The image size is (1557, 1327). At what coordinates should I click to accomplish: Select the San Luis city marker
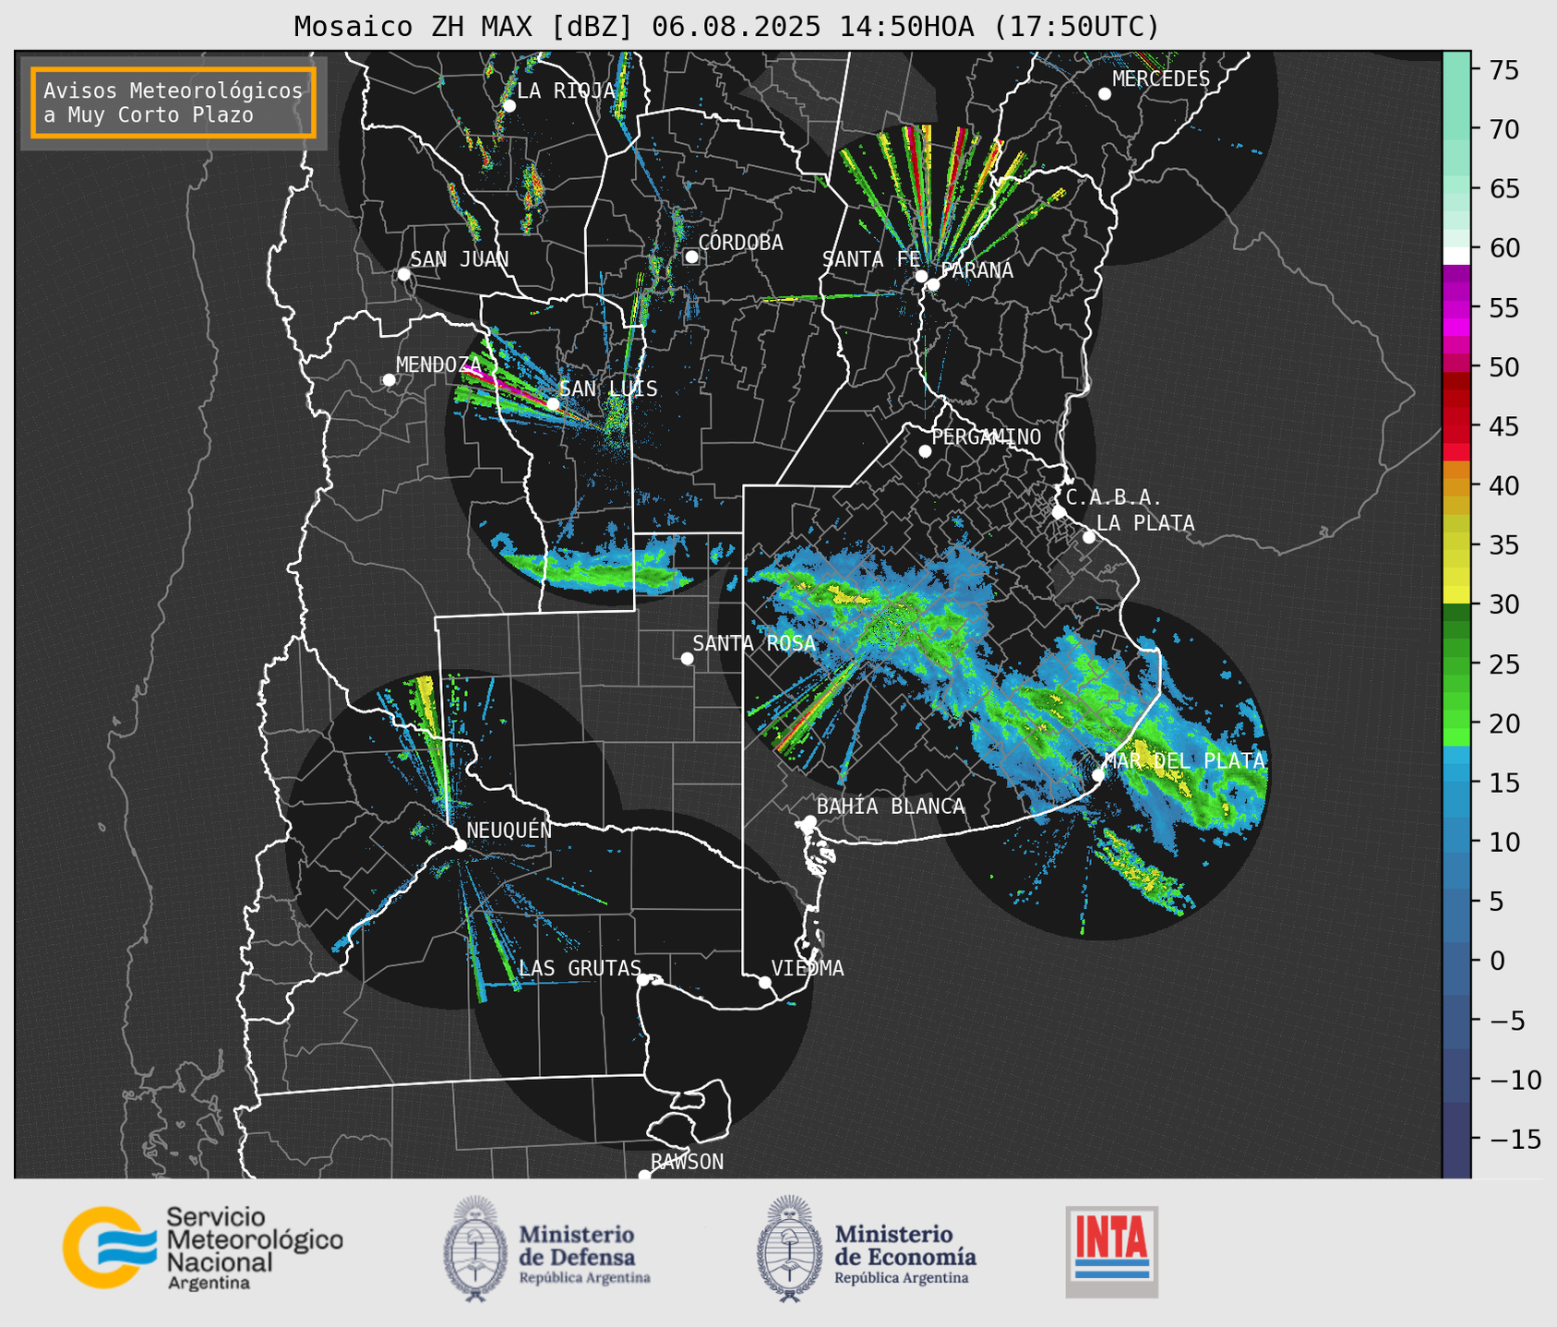click(x=553, y=403)
